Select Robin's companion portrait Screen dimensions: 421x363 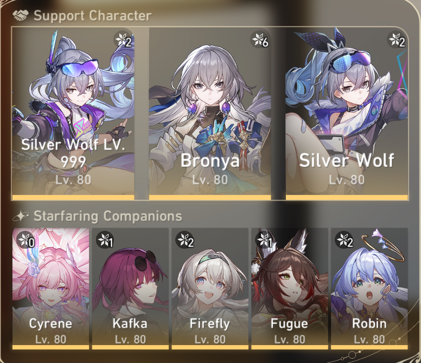[x=369, y=288]
